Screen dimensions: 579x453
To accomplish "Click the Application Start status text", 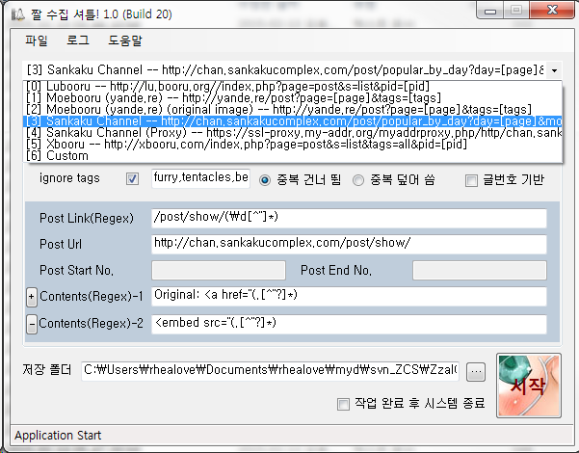I will tap(58, 436).
